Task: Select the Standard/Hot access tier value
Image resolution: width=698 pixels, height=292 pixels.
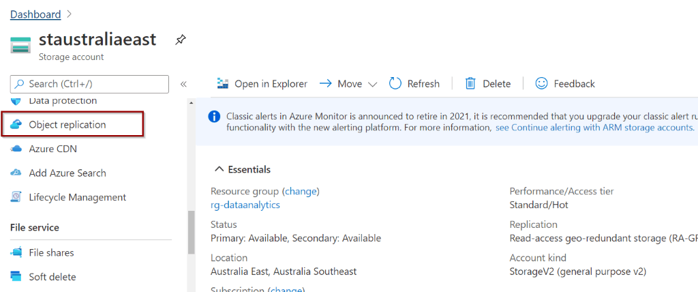Action: pyautogui.click(x=539, y=205)
